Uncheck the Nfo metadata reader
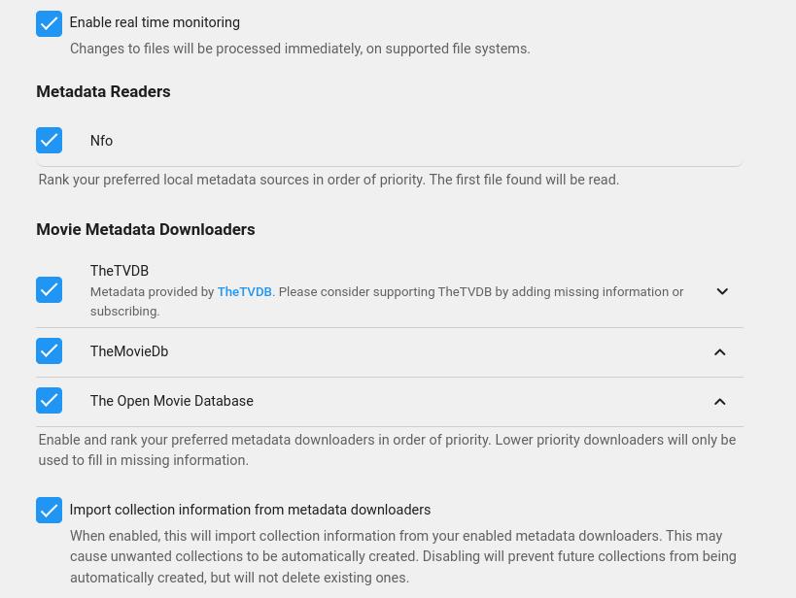 coord(49,141)
